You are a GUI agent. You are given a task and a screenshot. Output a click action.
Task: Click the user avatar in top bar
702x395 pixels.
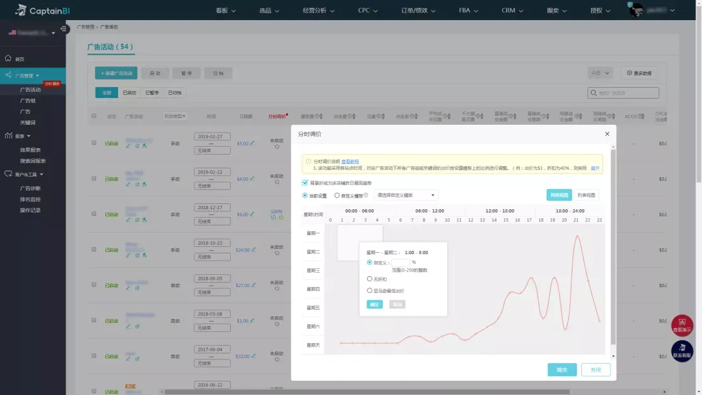tap(636, 10)
